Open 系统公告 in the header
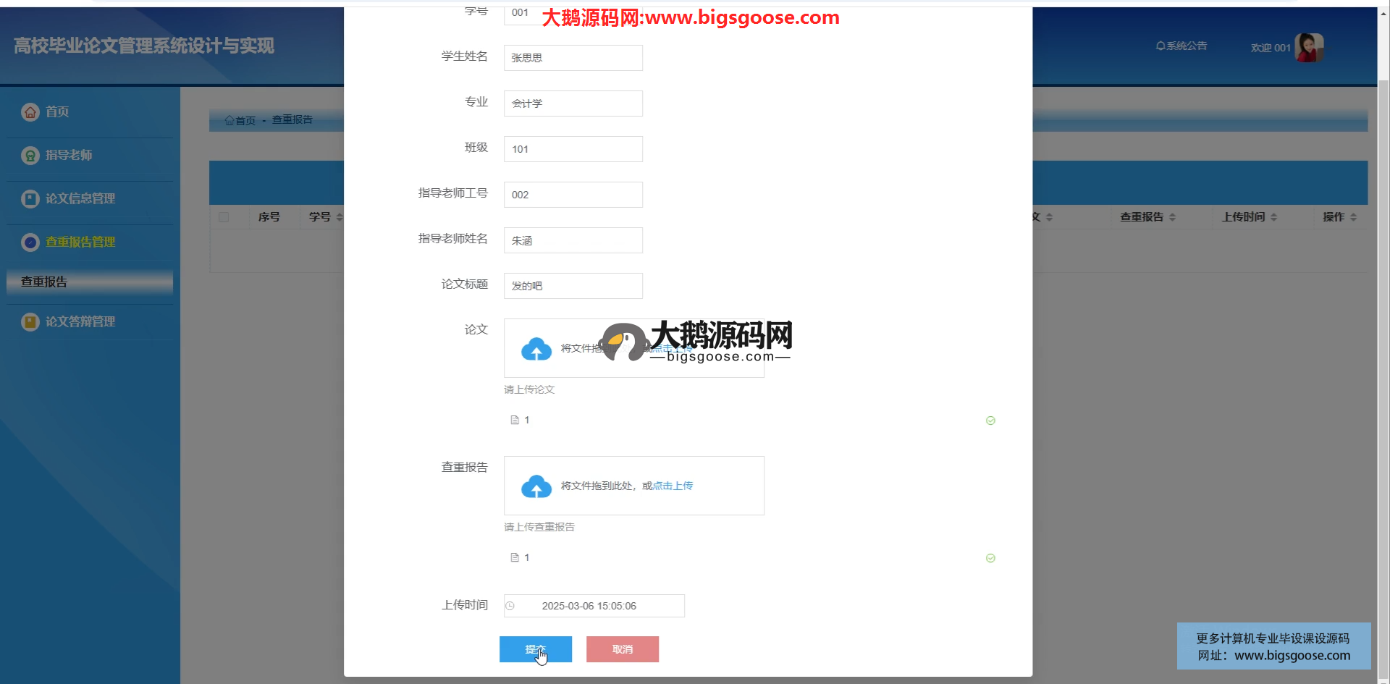 tap(1181, 46)
